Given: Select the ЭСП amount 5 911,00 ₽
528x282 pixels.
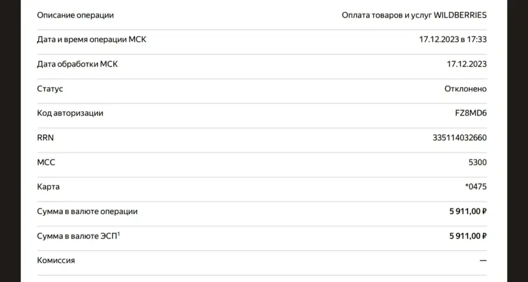Looking at the screenshot, I should click(468, 236).
